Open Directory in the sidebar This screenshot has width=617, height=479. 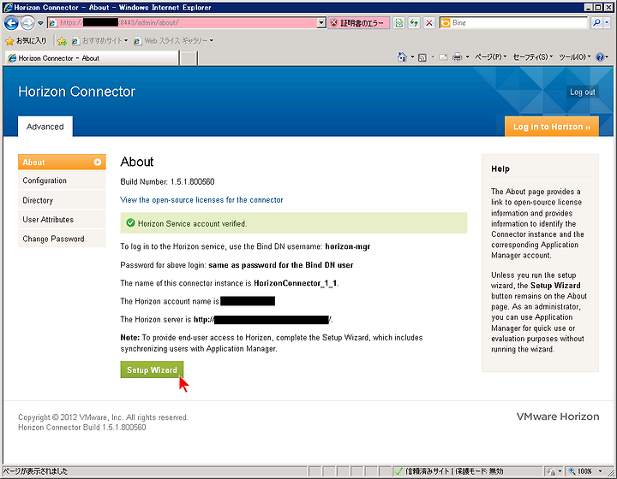coord(62,200)
